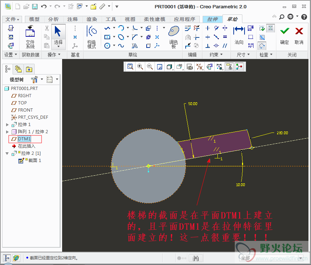This screenshot has width=311, height=265.
Task: Select the fillet sketch tool
Action: (x=135, y=28)
